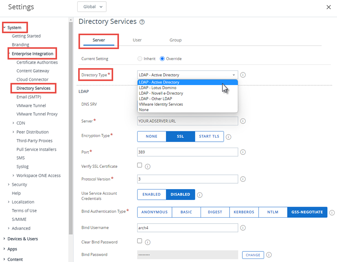Select NTLM bind authentication
Image resolution: width=337 pixels, height=262 pixels.
[x=273, y=212]
